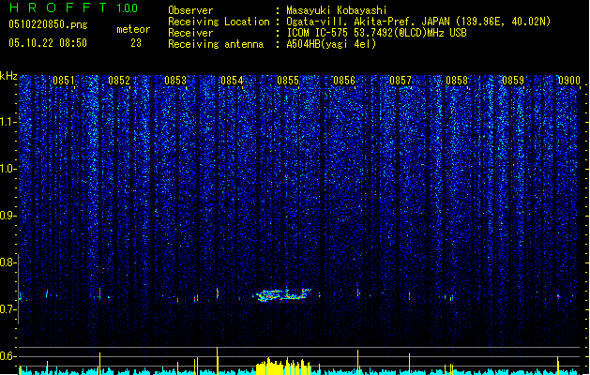Click the kHz axis unit label
This screenshot has width=590, height=375.
pos(8,76)
